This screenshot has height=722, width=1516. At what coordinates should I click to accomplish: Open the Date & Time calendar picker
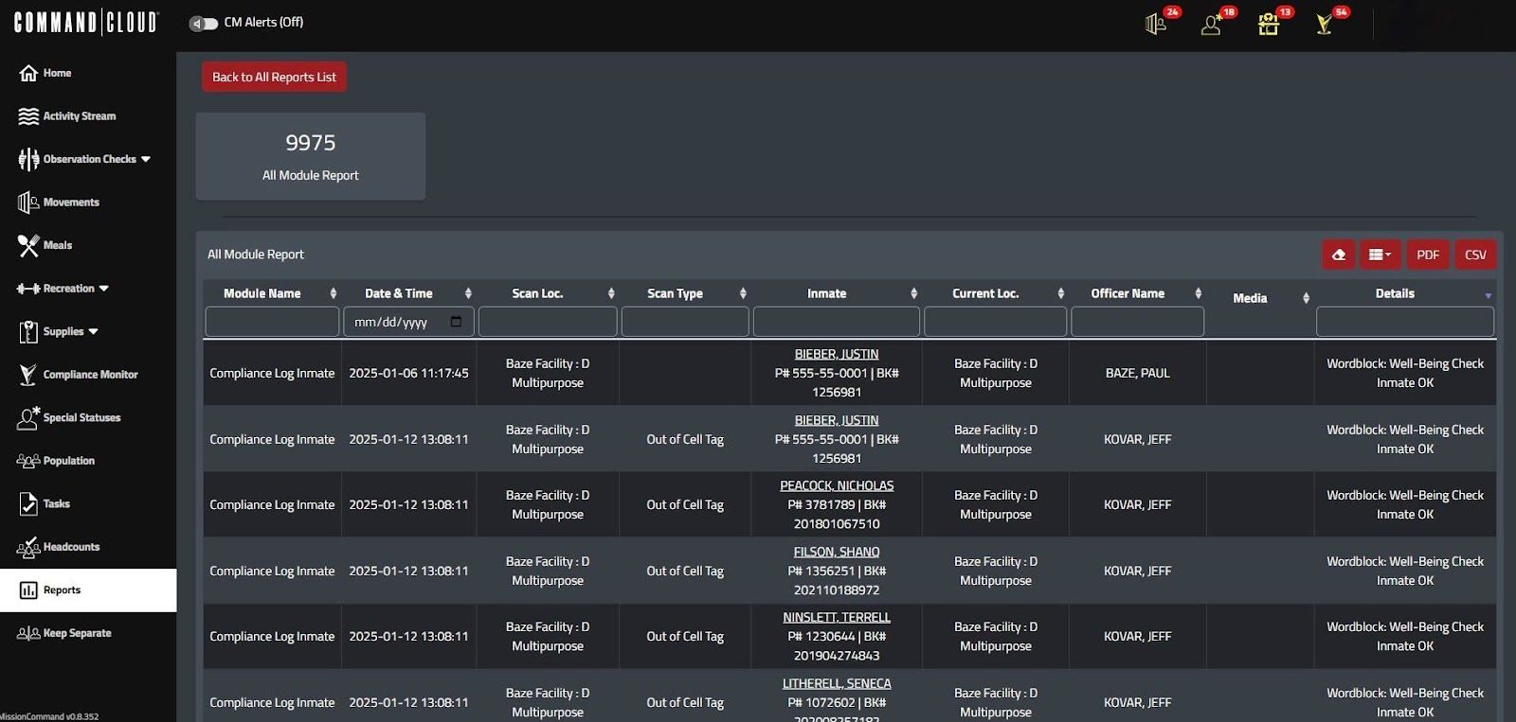point(457,322)
